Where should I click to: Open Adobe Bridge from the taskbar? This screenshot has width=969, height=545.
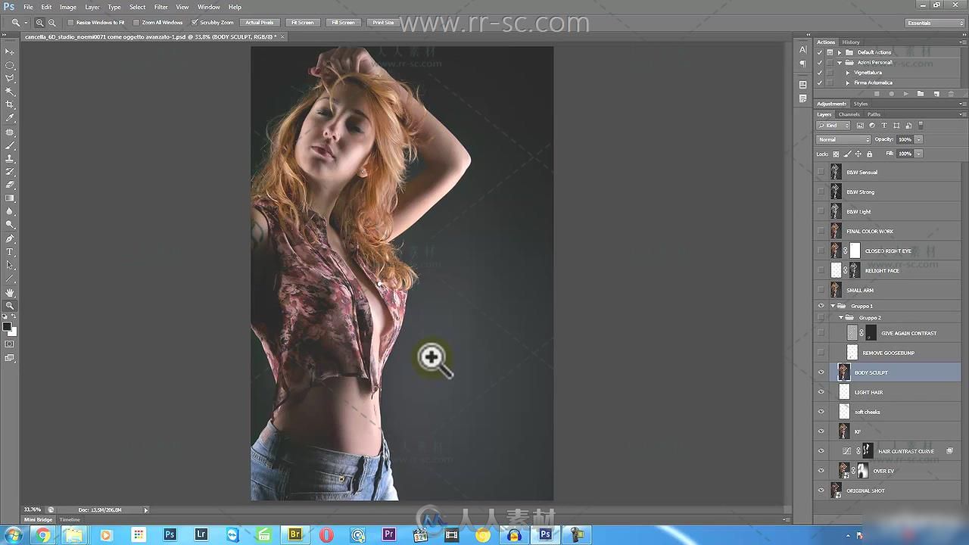click(295, 534)
